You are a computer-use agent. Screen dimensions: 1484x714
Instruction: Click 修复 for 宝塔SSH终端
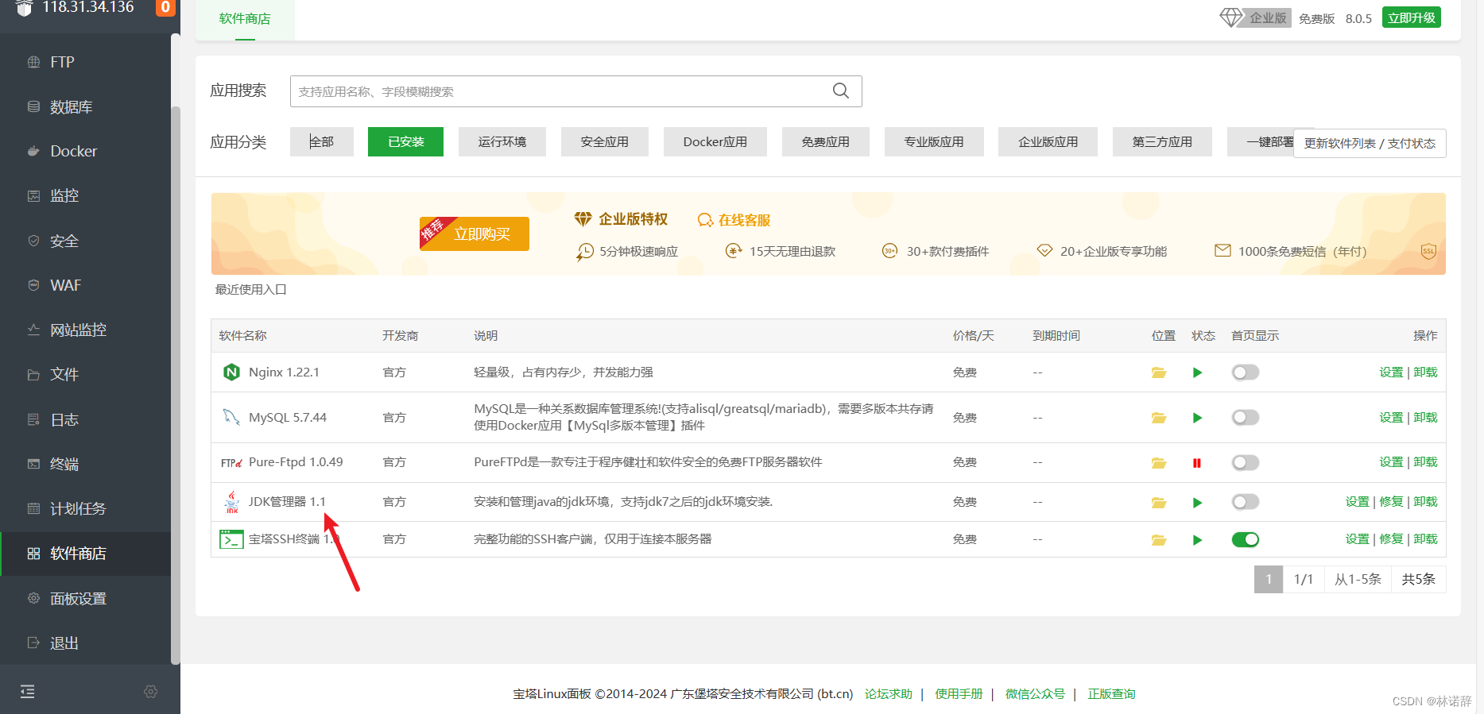(x=1391, y=538)
